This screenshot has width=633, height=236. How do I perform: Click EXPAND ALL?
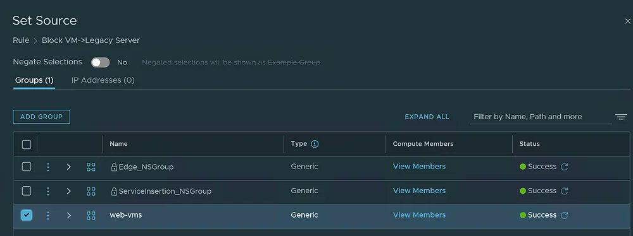pyautogui.click(x=427, y=117)
